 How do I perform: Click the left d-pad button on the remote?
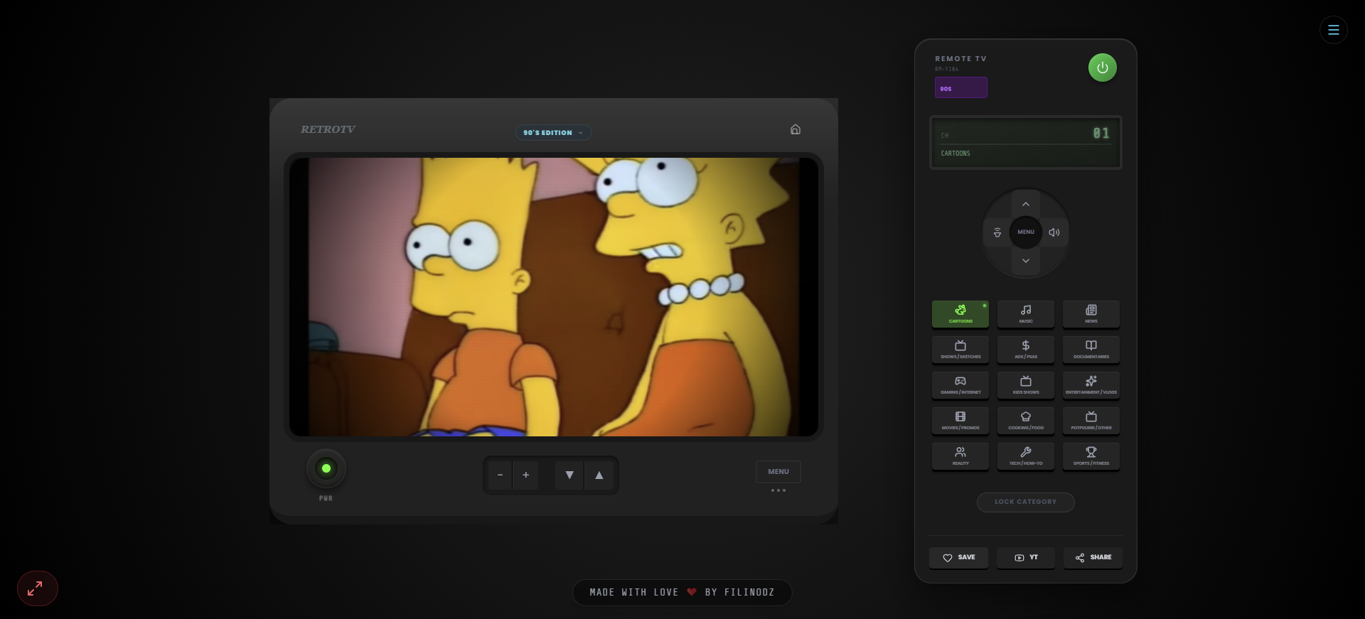point(997,232)
